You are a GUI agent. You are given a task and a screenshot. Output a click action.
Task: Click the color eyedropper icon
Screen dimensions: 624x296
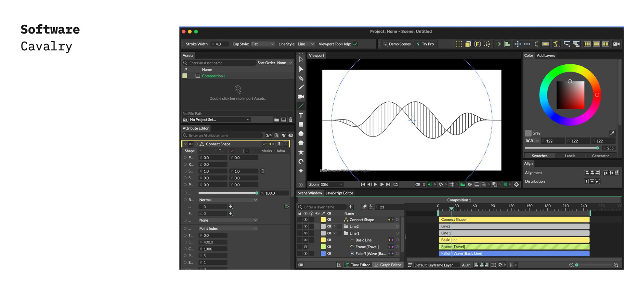(x=612, y=133)
